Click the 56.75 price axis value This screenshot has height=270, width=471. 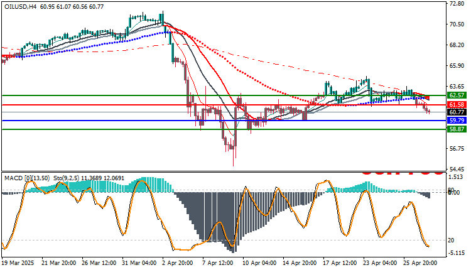tap(457, 149)
